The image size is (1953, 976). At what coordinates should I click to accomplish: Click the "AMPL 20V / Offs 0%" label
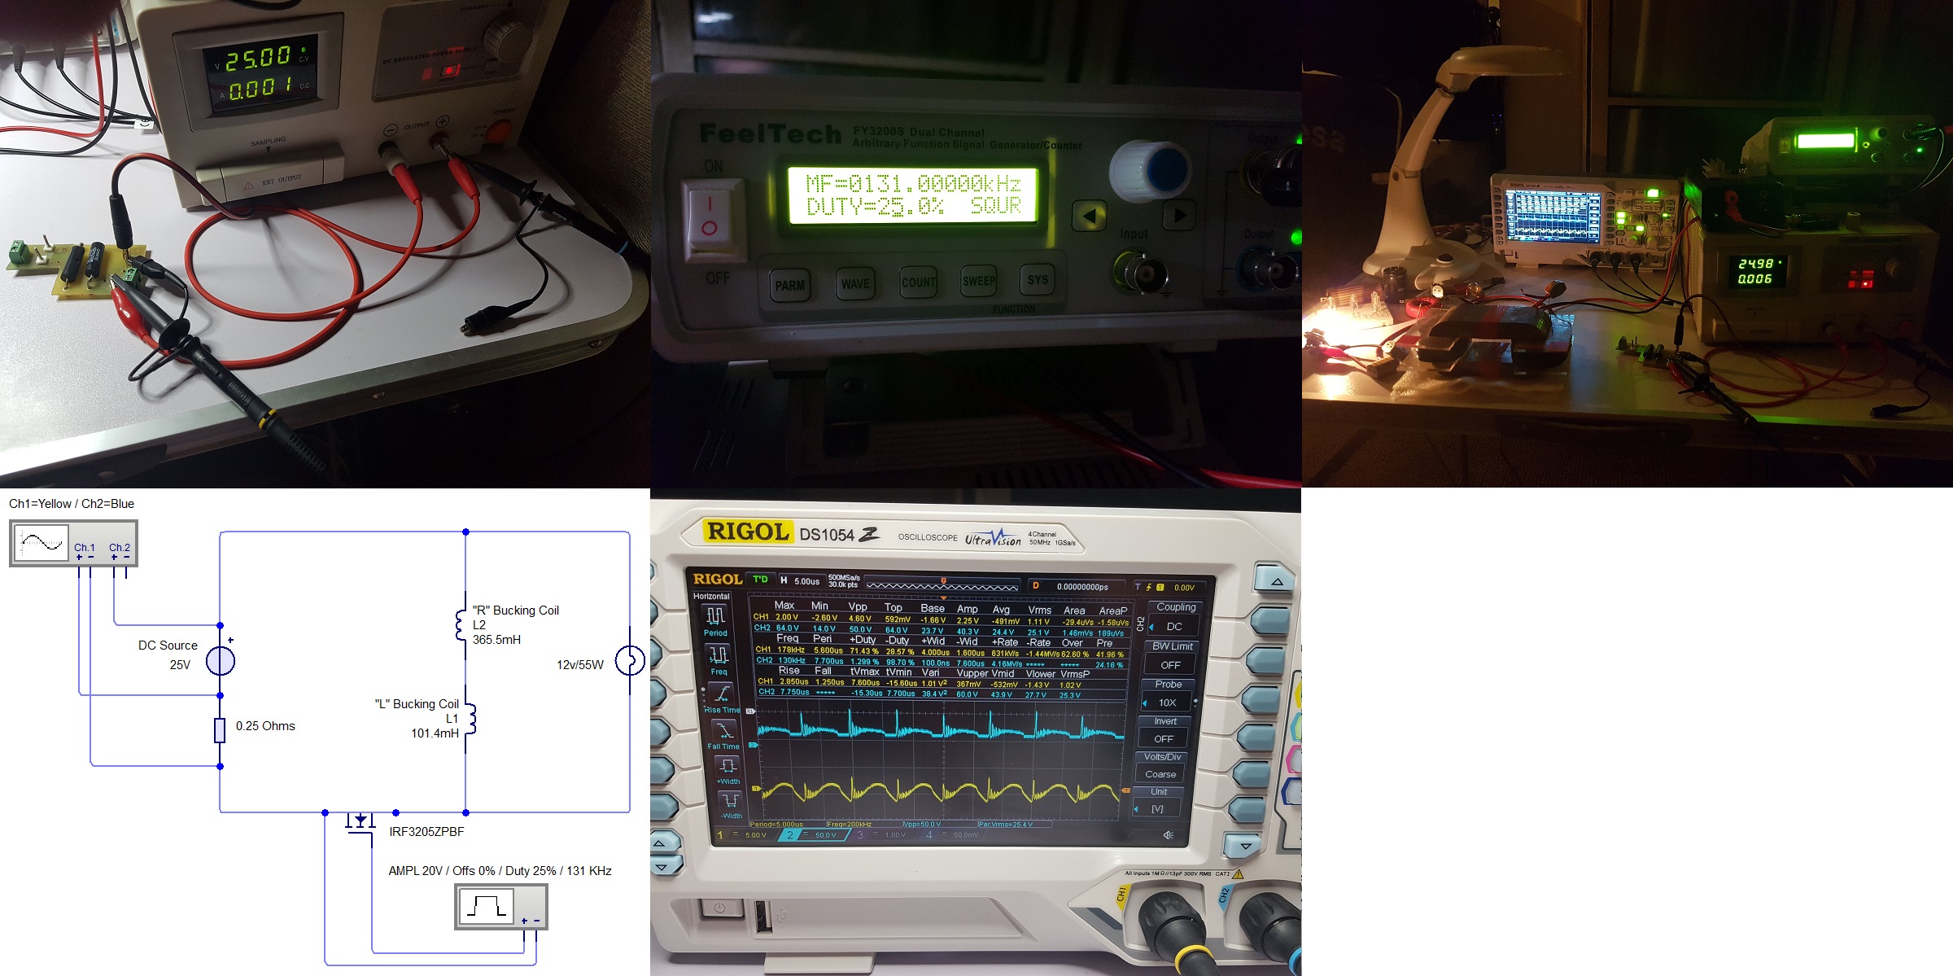[x=442, y=871]
